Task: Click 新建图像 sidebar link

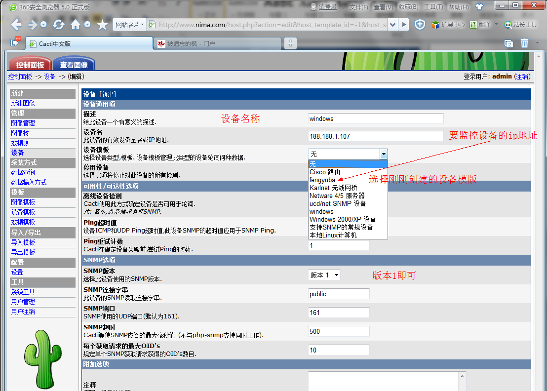Action: click(23, 103)
